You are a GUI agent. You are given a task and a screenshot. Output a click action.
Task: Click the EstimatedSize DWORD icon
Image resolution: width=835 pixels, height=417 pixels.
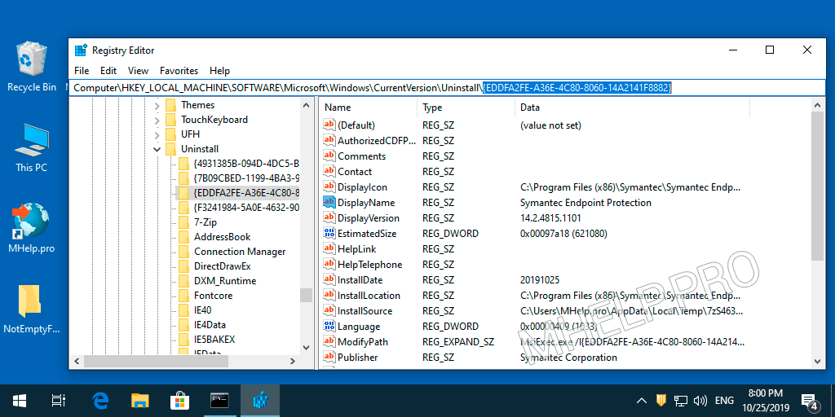tap(329, 234)
